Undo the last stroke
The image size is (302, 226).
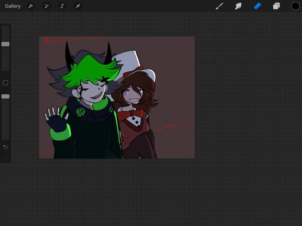pyautogui.click(x=5, y=147)
